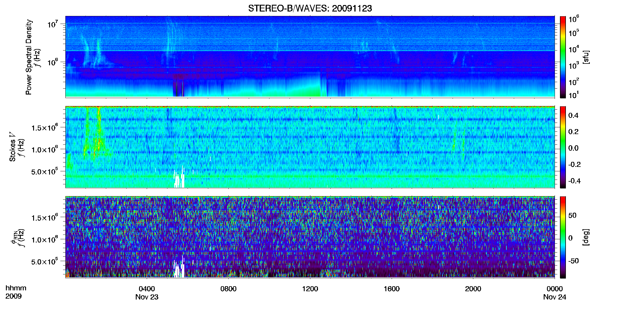Click the -50 degree colorbar tick label
The width and height of the screenshot is (620, 319).
574,261
